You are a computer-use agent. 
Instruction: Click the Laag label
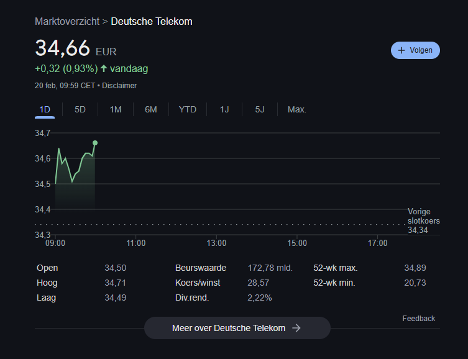[46, 298]
